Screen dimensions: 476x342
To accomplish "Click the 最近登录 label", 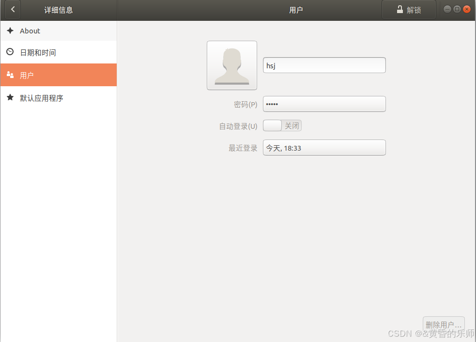I will [x=243, y=148].
